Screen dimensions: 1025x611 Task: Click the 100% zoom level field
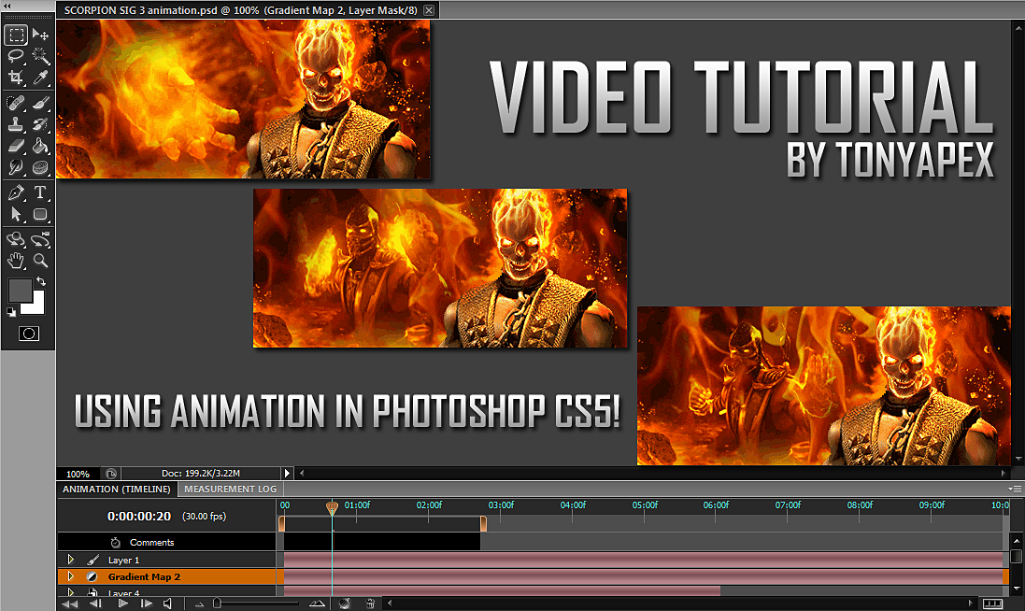(x=78, y=474)
